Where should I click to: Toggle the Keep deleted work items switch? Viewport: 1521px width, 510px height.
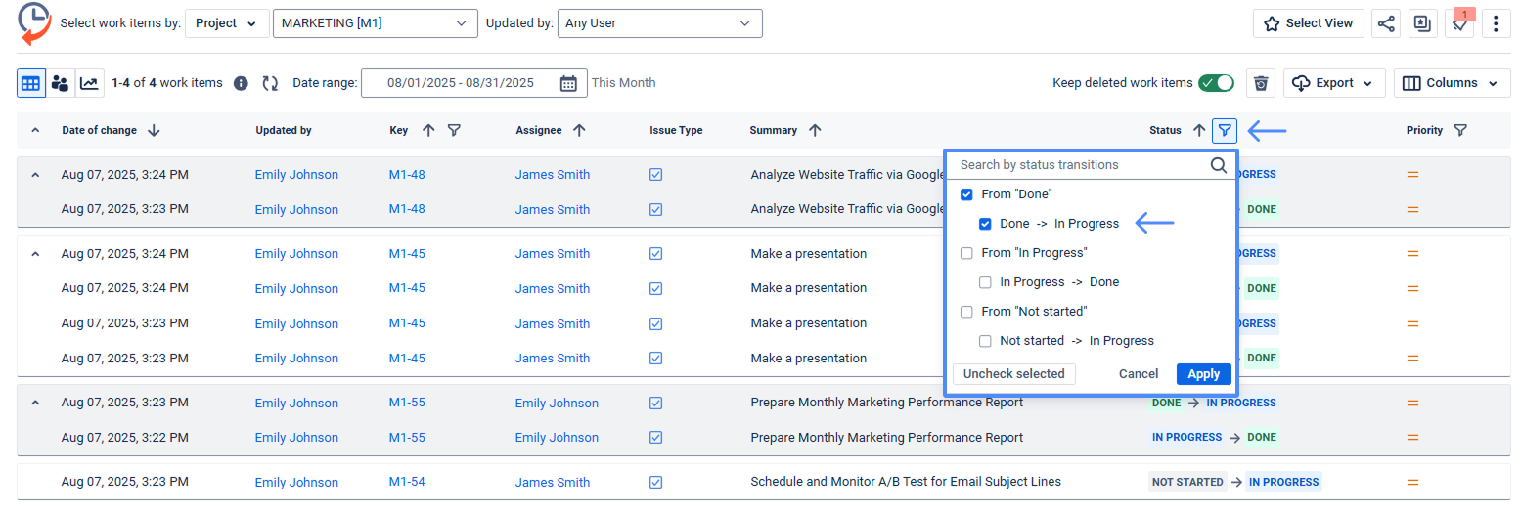click(x=1216, y=83)
